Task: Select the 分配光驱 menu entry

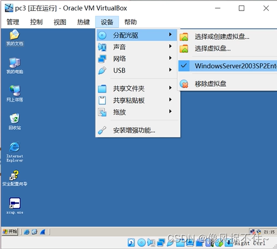Action: click(x=137, y=35)
